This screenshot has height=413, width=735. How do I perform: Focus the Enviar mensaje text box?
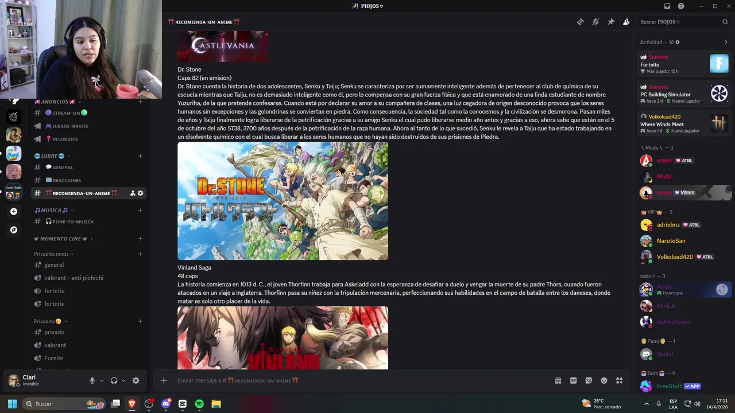click(x=362, y=380)
